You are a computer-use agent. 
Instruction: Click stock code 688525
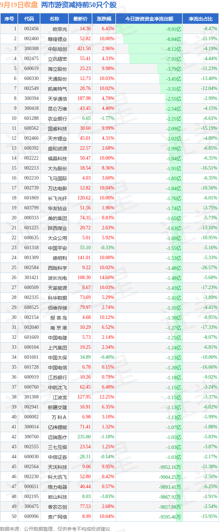31,308
